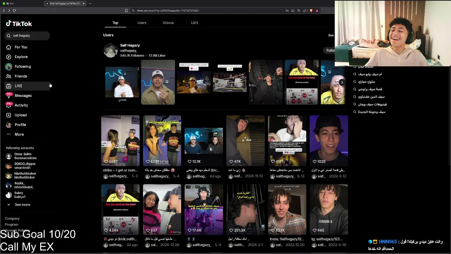
Task: Click suggested search سلوى حجازي
Action: (x=366, y=81)
